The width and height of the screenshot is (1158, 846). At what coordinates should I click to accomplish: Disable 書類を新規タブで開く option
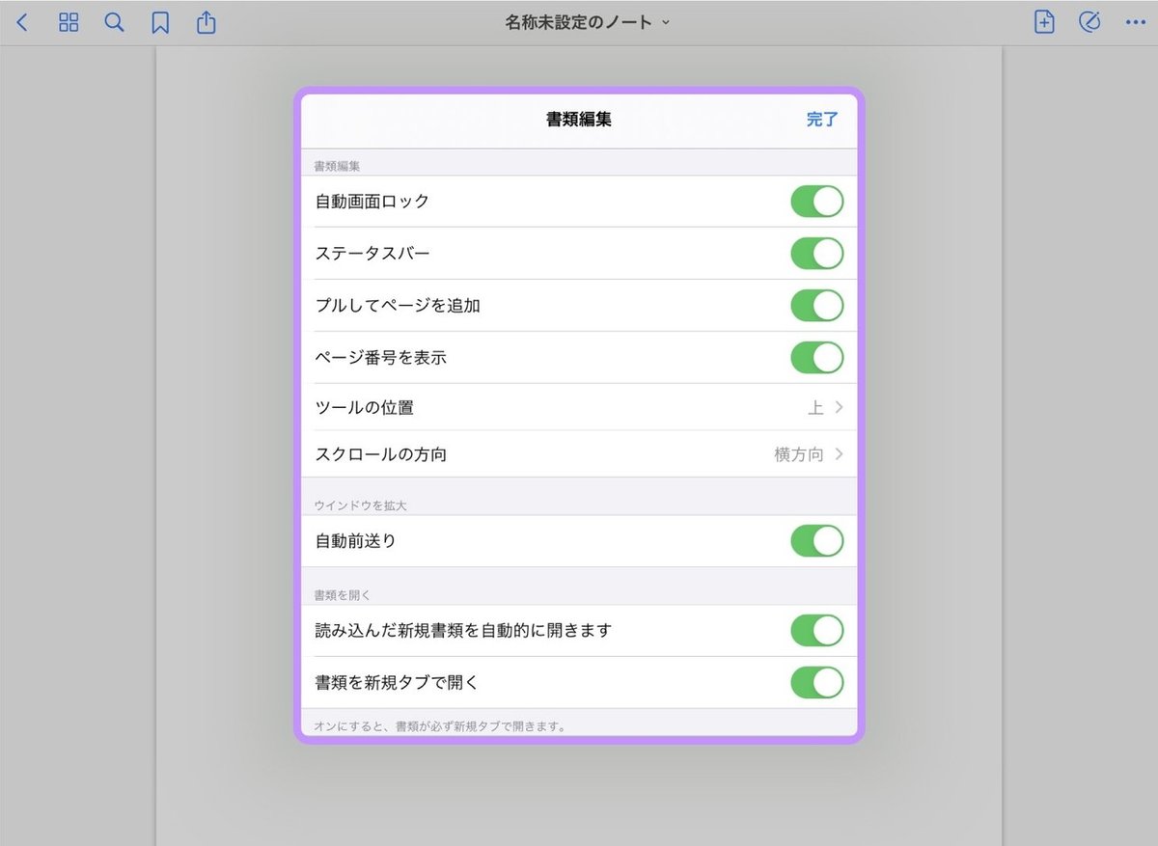[817, 682]
